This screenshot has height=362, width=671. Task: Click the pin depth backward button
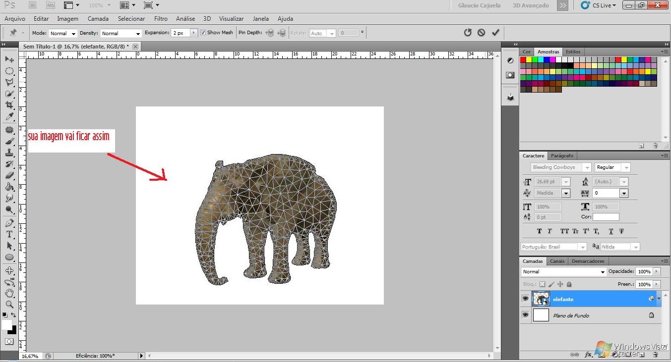pyautogui.click(x=282, y=33)
